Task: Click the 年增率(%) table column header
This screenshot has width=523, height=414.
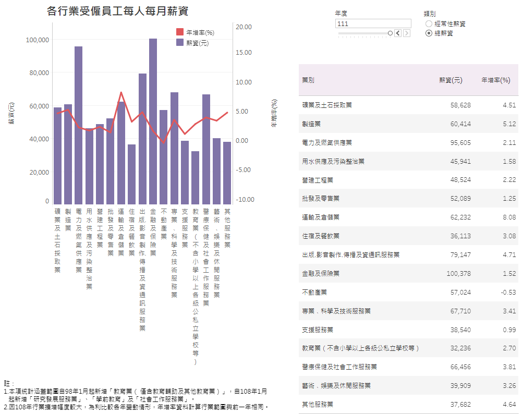Action: coord(496,80)
